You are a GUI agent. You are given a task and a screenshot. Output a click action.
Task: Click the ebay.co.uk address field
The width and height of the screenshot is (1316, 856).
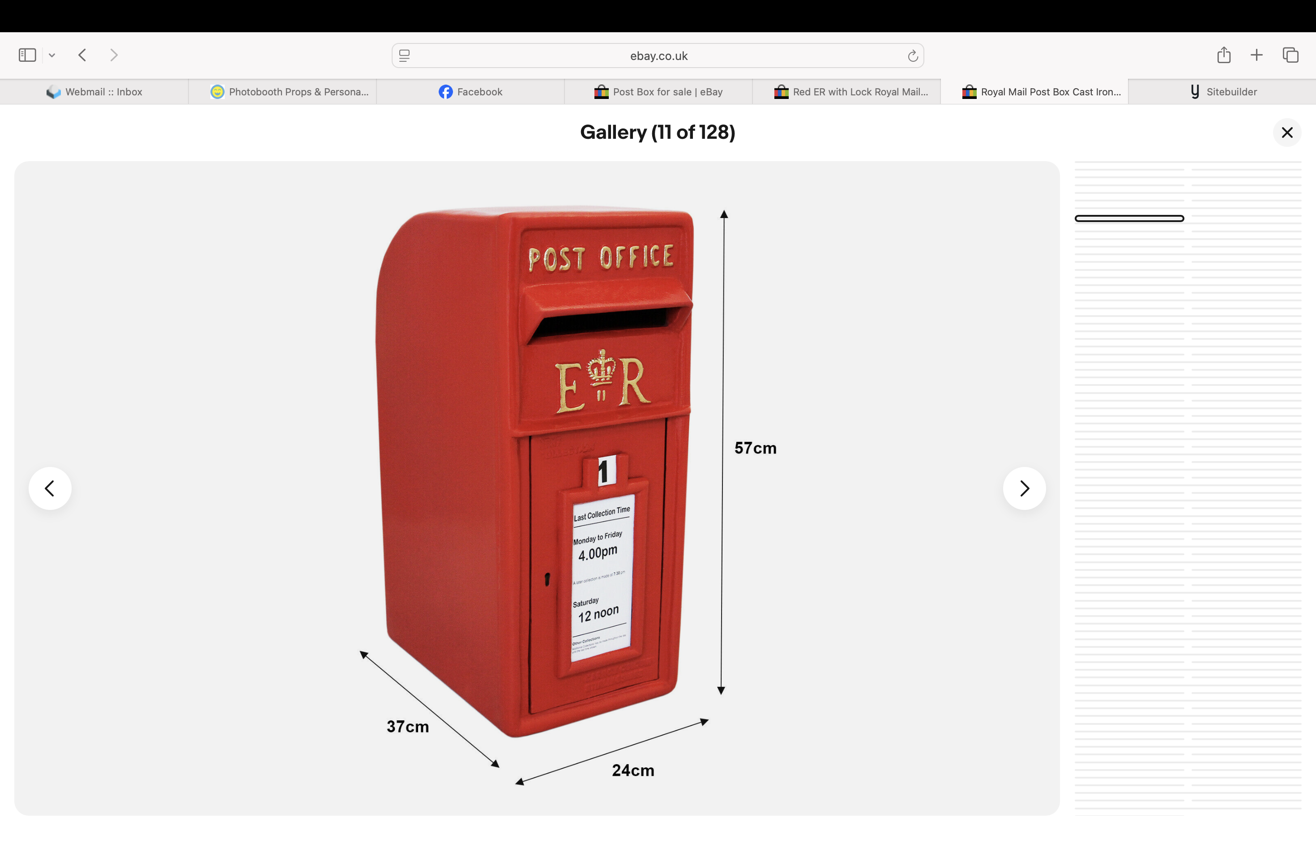coord(658,56)
